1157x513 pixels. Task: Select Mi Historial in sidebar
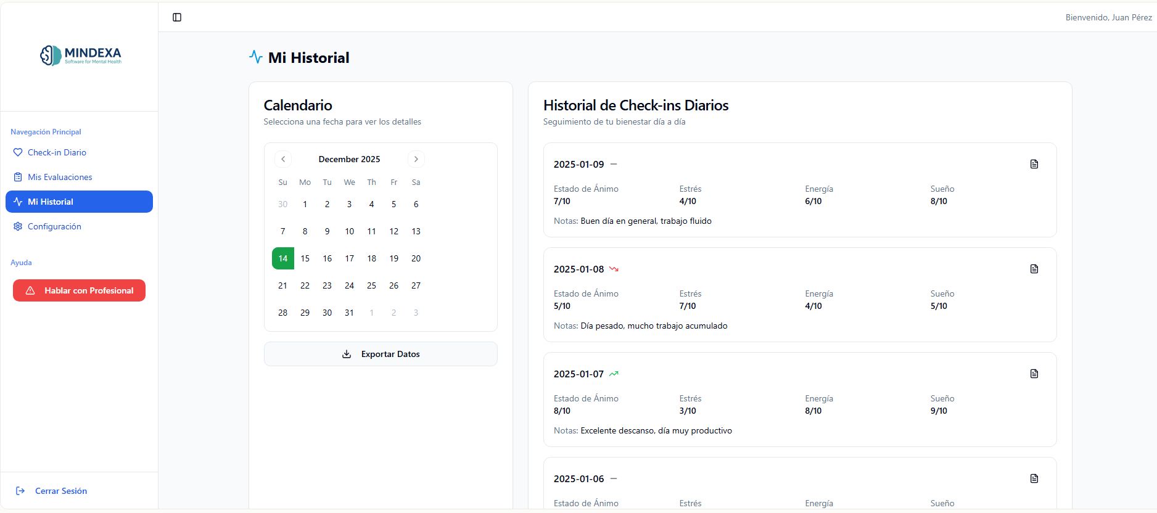51,202
